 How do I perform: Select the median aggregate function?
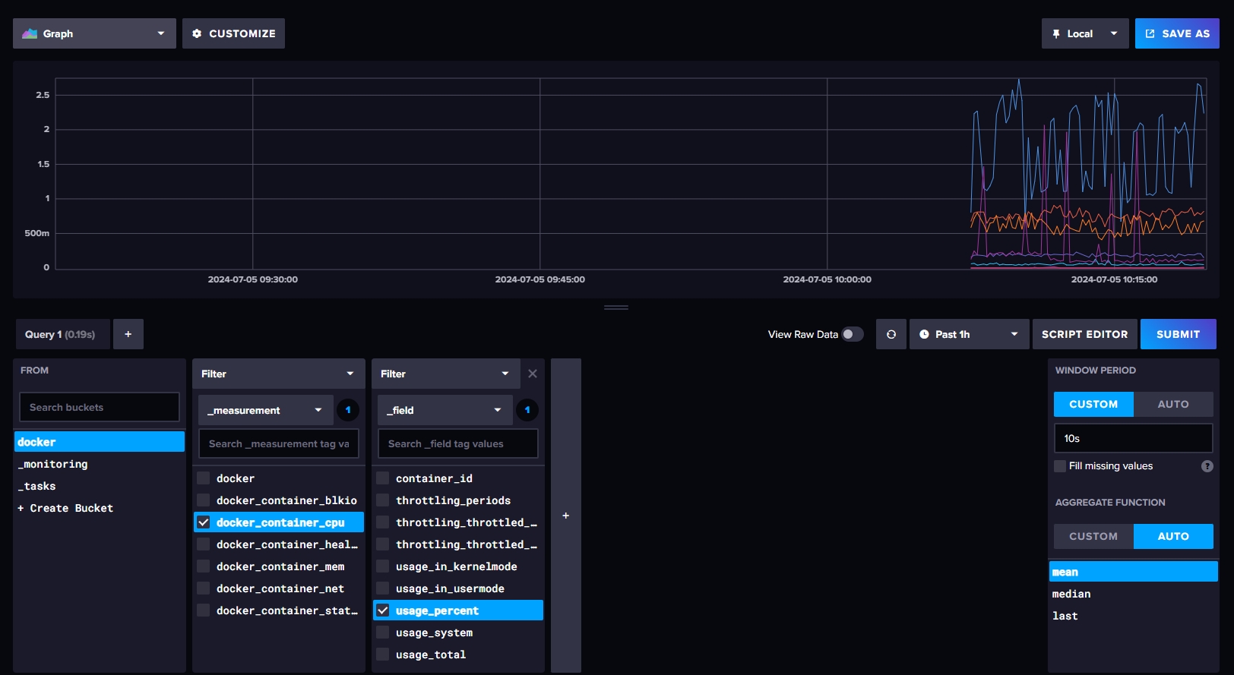(x=1133, y=594)
